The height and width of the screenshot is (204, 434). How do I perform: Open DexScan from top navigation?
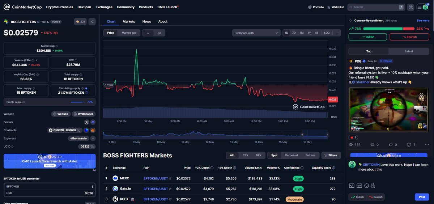pyautogui.click(x=84, y=7)
